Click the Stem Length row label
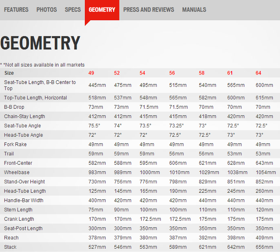280x252 pixels. (x=18, y=210)
